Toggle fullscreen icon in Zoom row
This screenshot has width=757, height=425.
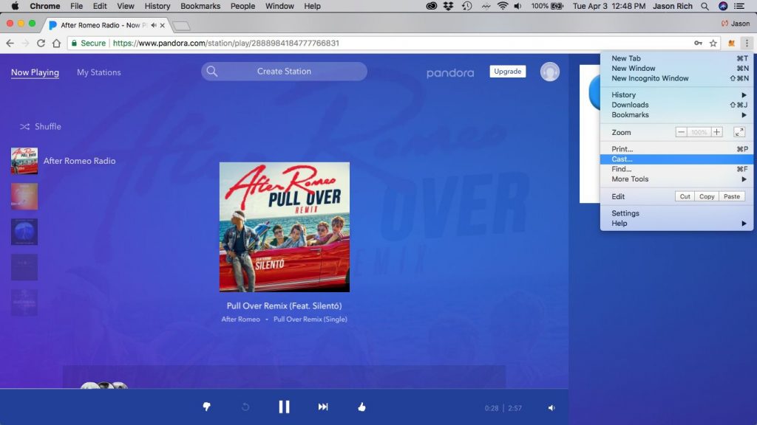(739, 132)
